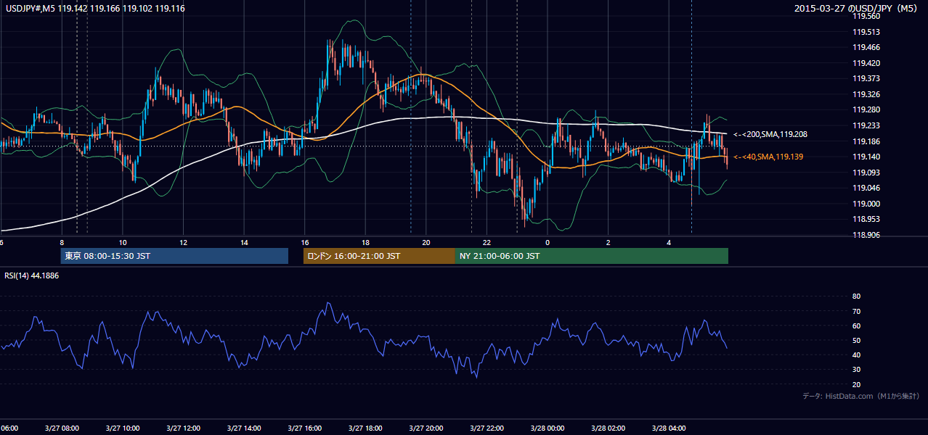Select the ロンドン 16:00-21:00 JST session bar
Viewport: 928px width, 435px height.
[379, 256]
